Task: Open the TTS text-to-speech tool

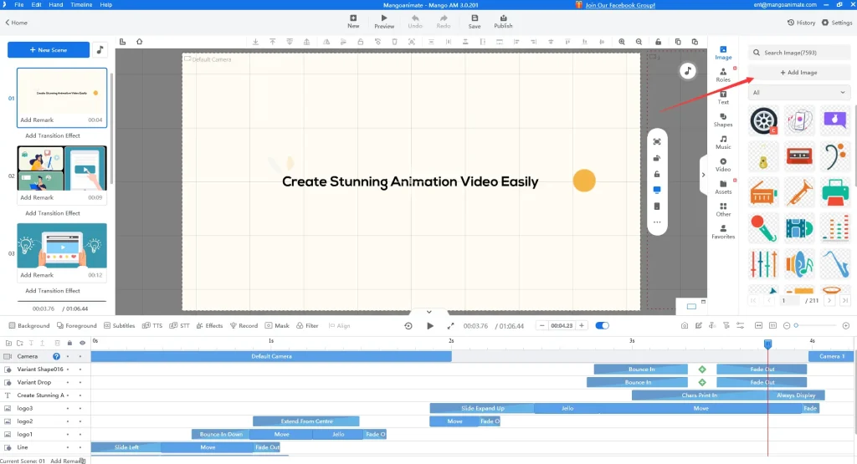Action: point(152,325)
